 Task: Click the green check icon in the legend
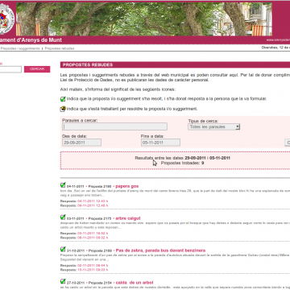63,99
